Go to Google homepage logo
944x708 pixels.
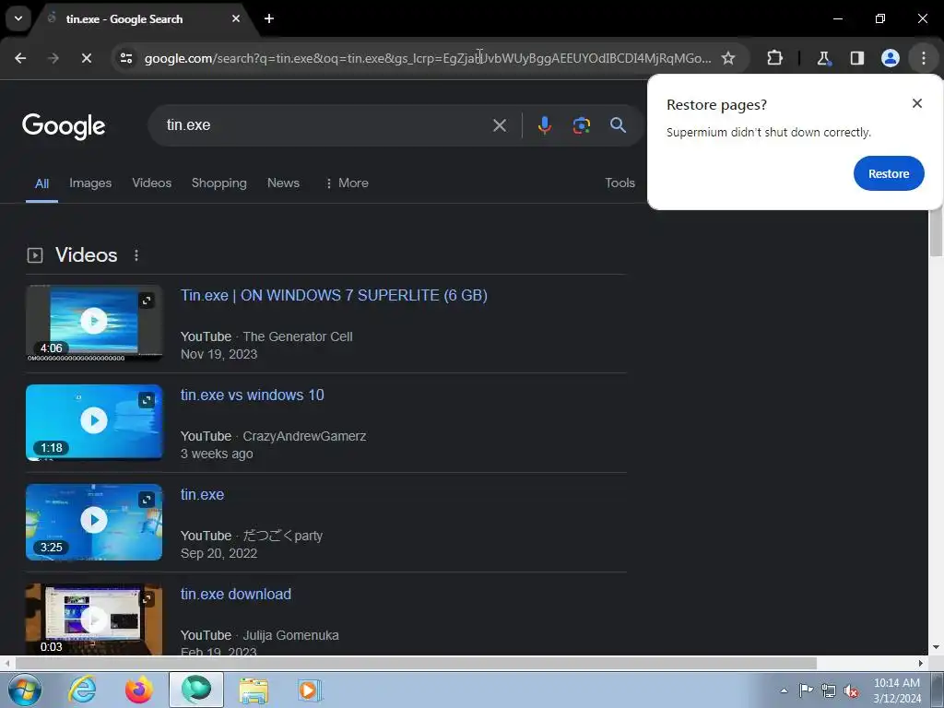tap(64, 125)
